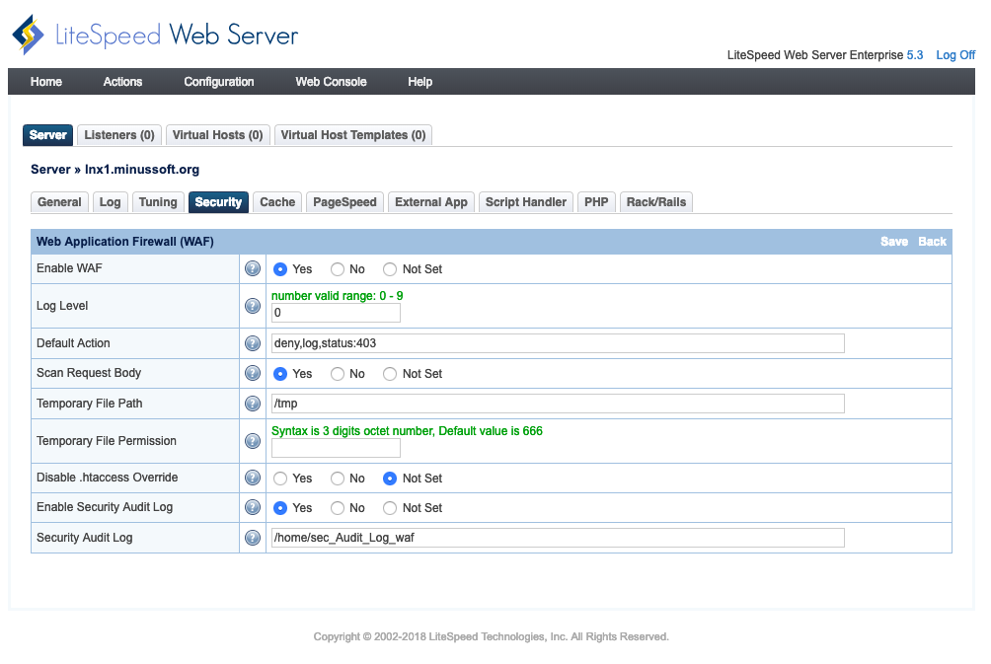The width and height of the screenshot is (991, 664).
Task: Open the Help menu
Action: pos(419,82)
